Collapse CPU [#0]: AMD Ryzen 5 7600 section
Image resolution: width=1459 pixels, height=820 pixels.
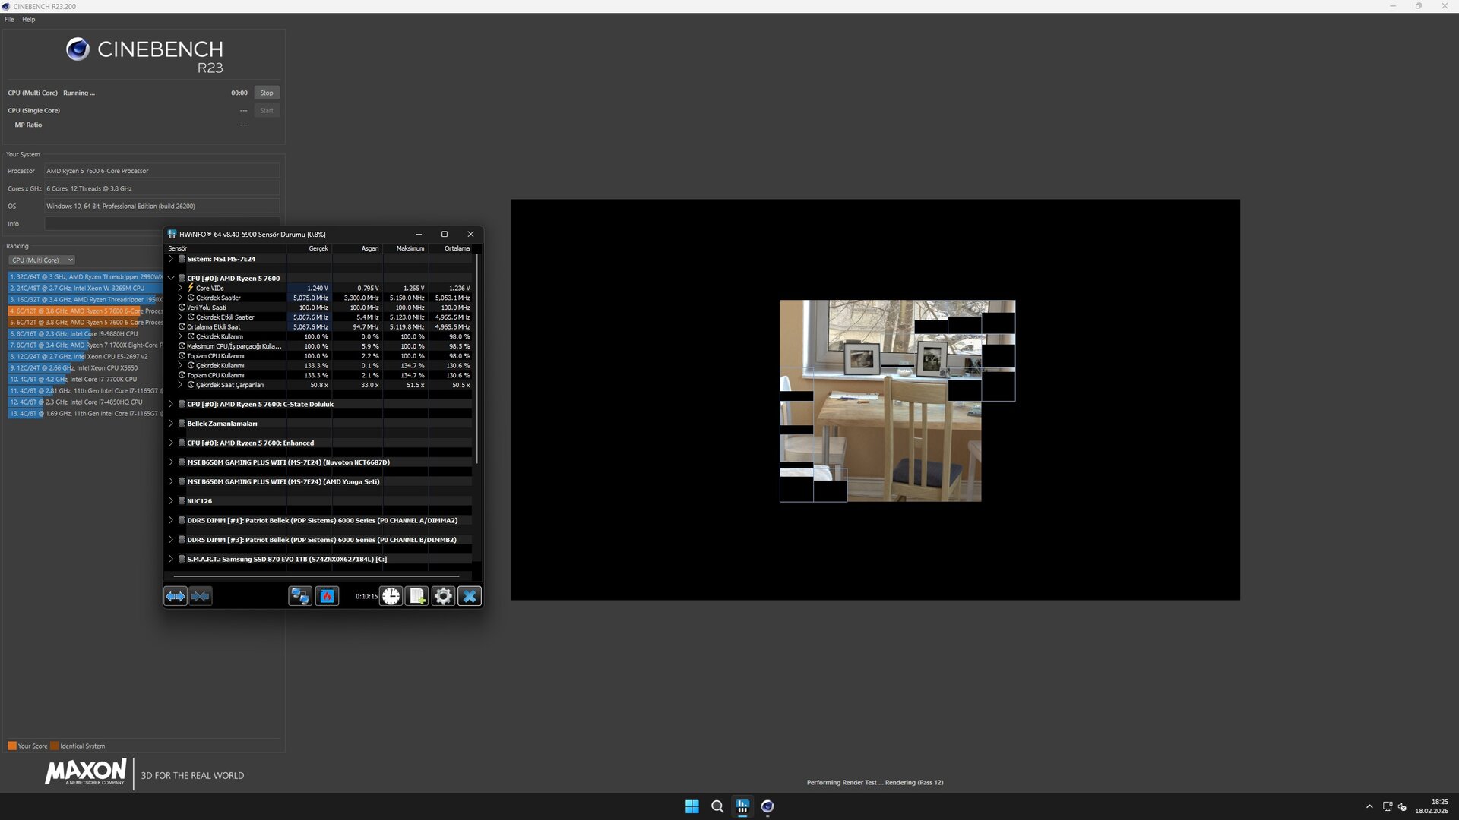coord(171,279)
